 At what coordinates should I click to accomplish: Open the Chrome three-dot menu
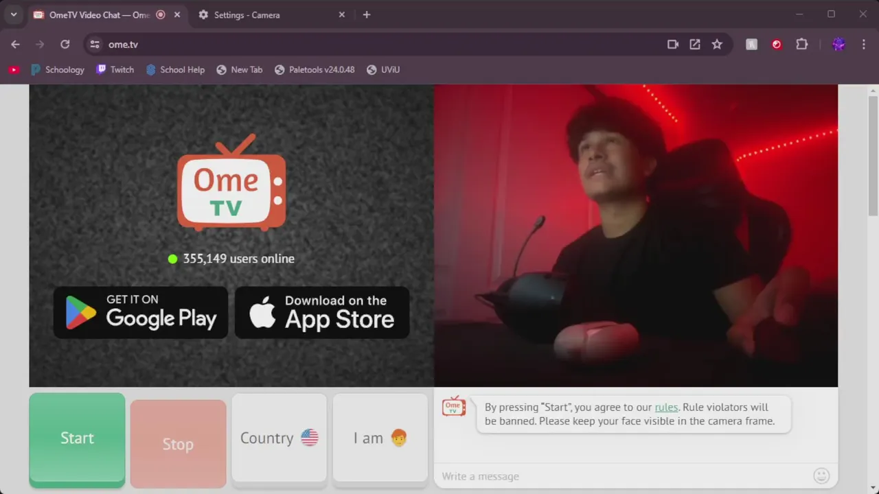coord(863,44)
